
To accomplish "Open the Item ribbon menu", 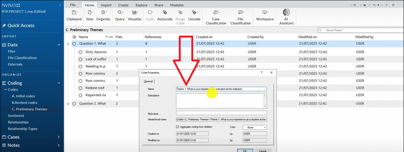I will (x=90, y=15).
